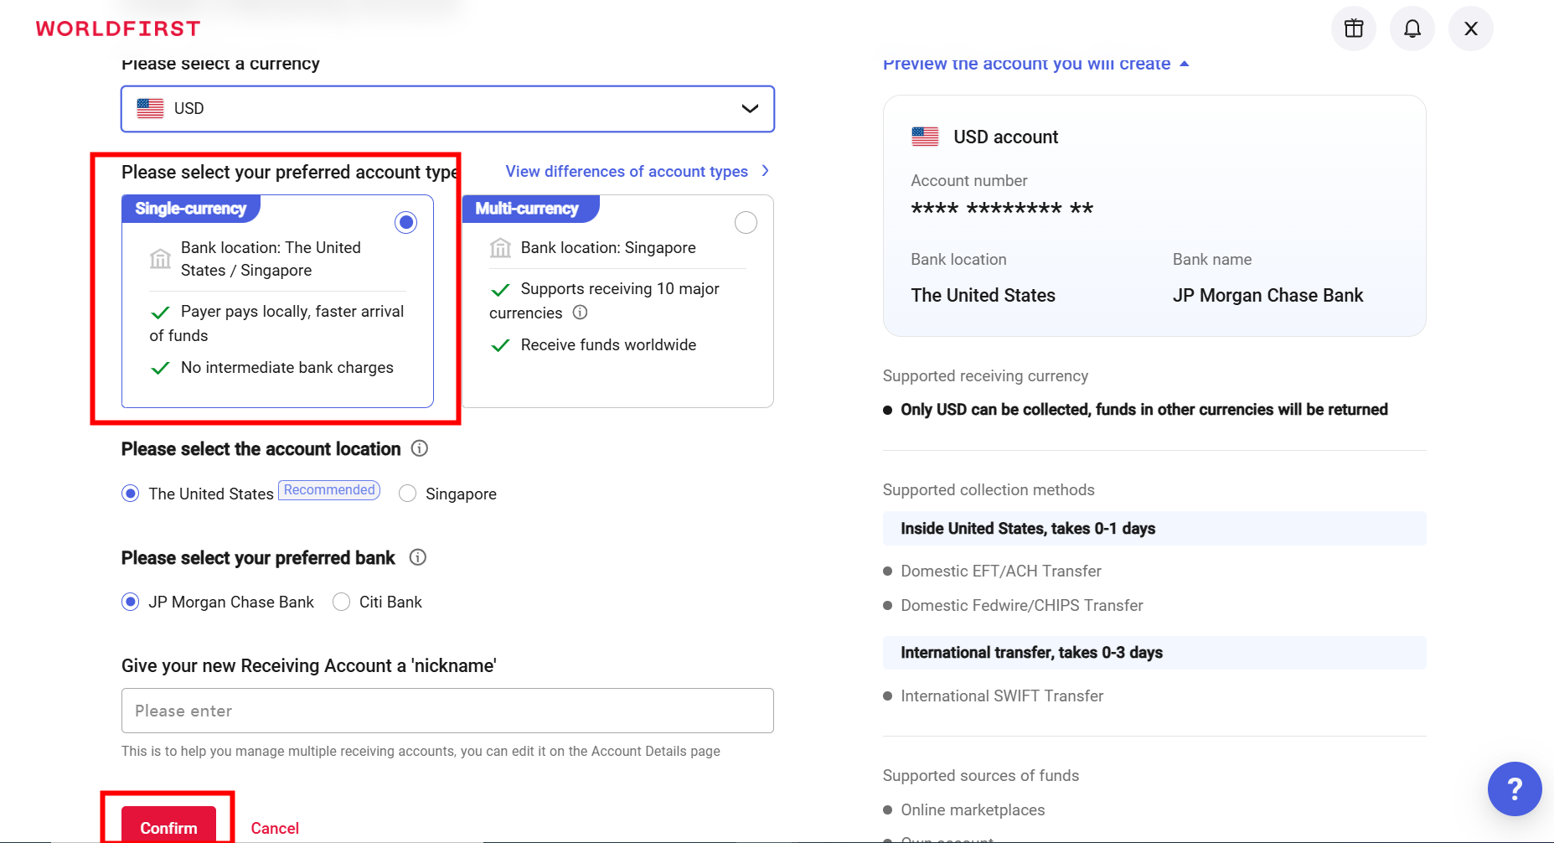This screenshot has height=843, width=1554.
Task: Select The United States account location
Action: (131, 494)
